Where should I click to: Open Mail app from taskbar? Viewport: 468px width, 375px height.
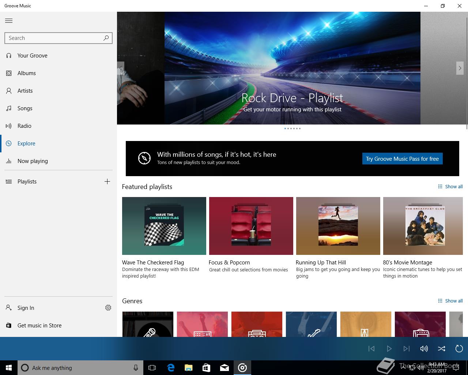tap(224, 368)
